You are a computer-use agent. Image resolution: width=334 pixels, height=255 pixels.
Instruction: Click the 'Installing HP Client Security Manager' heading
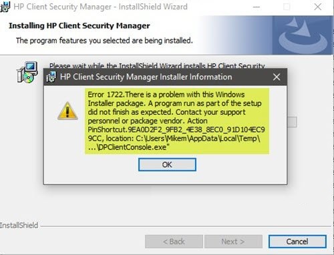click(79, 26)
